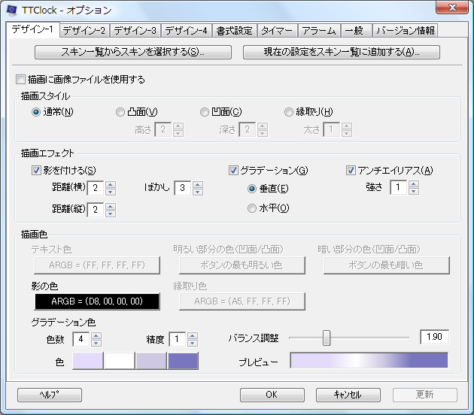474x415 pixels.
Task: Decrease 強さ value with down arrow
Action: click(414, 191)
